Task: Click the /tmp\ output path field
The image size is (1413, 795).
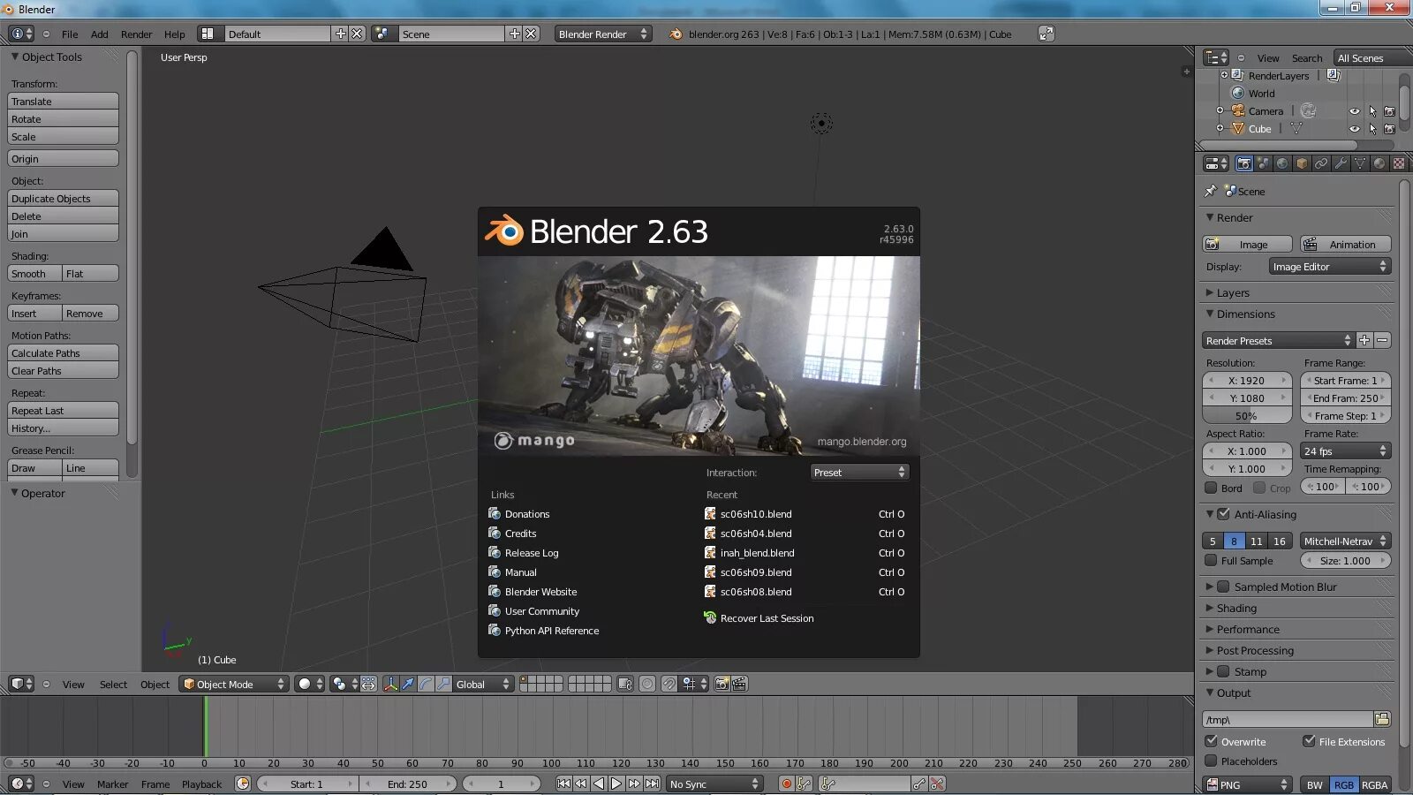Action: click(x=1287, y=720)
